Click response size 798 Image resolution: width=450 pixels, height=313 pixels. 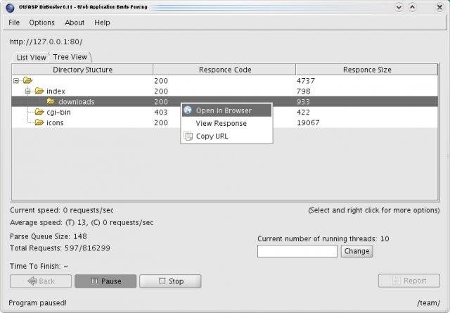[303, 91]
